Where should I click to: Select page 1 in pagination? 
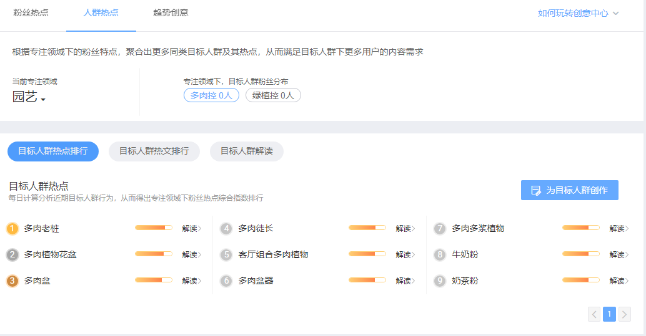point(609,314)
